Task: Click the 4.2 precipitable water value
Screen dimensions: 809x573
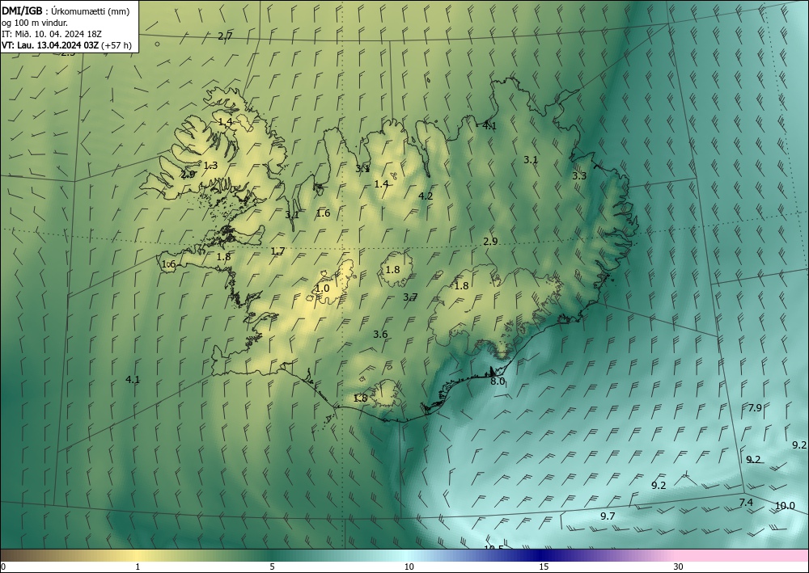Action: click(426, 196)
